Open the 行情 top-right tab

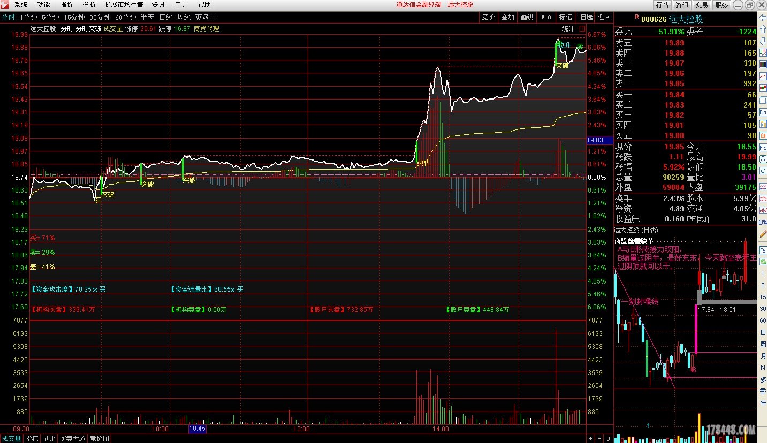point(663,5)
